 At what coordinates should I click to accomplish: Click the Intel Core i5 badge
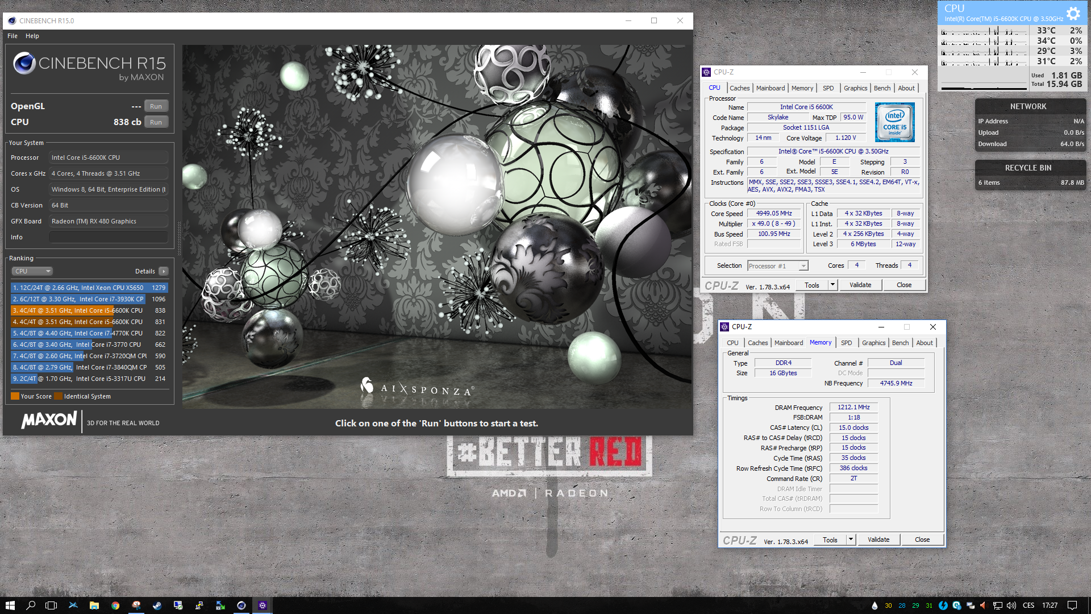894,122
